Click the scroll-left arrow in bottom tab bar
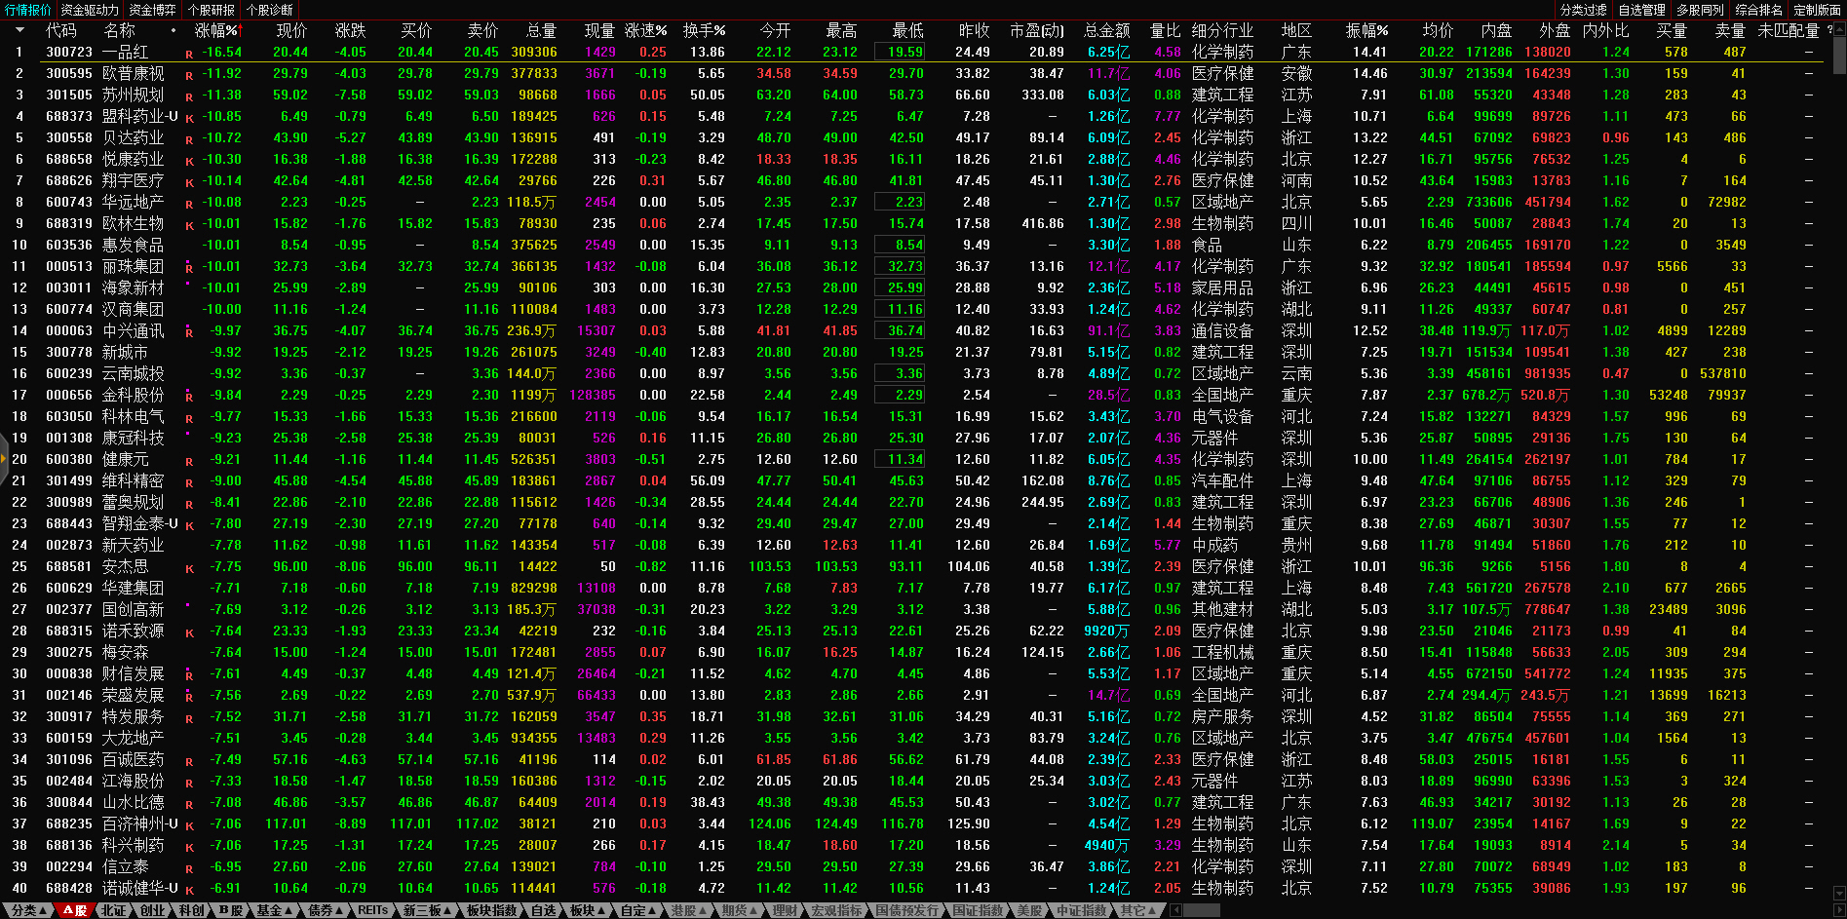The width and height of the screenshot is (1847, 919). (x=1175, y=910)
